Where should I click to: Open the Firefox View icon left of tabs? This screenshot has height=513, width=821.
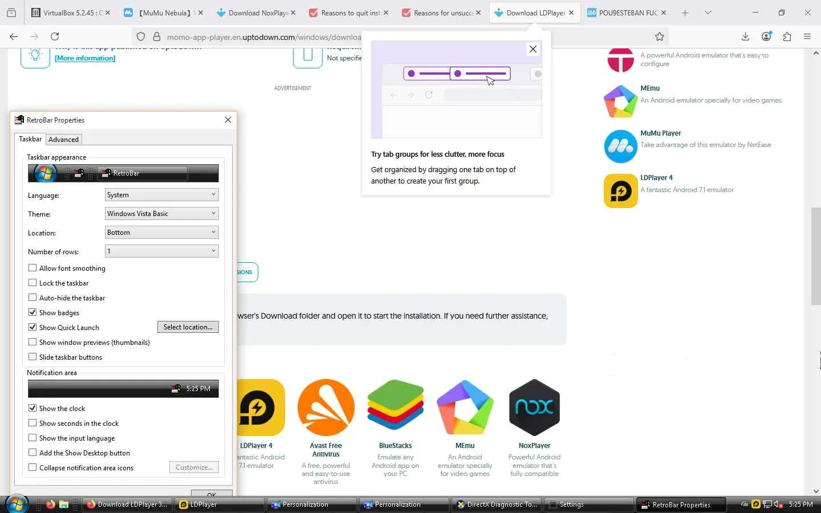pyautogui.click(x=11, y=13)
